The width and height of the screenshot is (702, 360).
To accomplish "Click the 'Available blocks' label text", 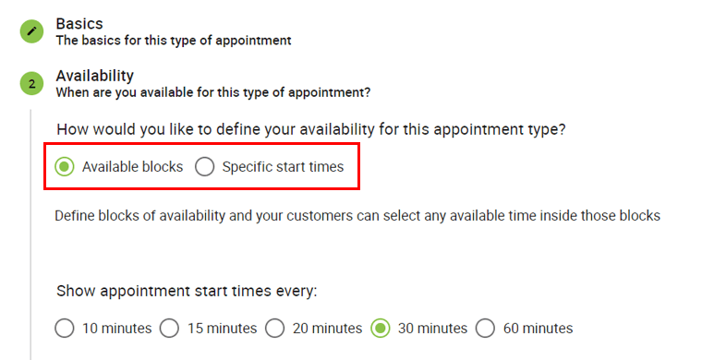I will click(x=132, y=167).
